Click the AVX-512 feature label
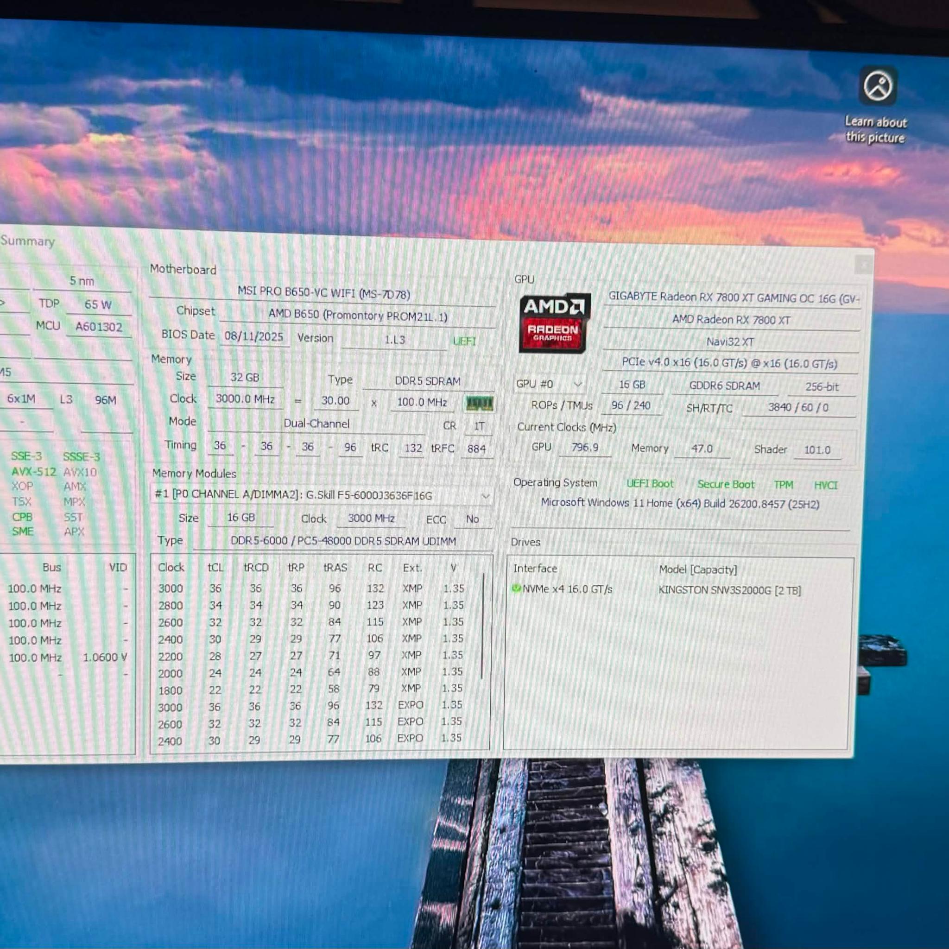949x949 pixels. [x=34, y=472]
